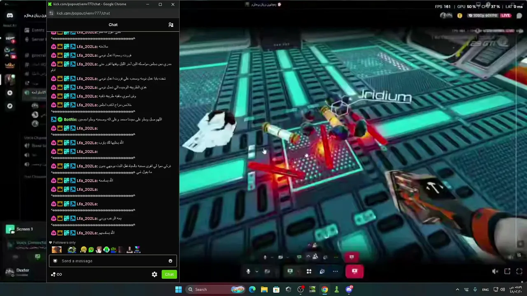The width and height of the screenshot is (527, 296).
Task: Open Google Chrome on the taskbar
Action: (324, 289)
